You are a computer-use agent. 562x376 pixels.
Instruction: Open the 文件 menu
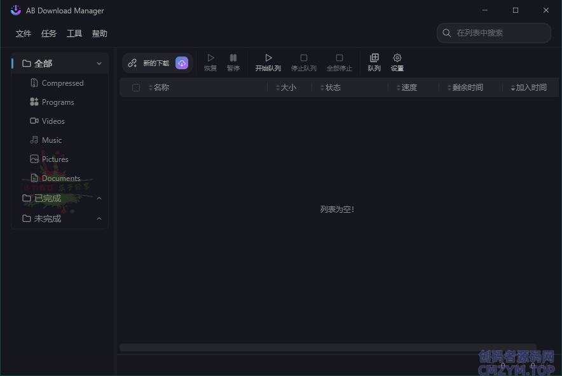click(24, 34)
